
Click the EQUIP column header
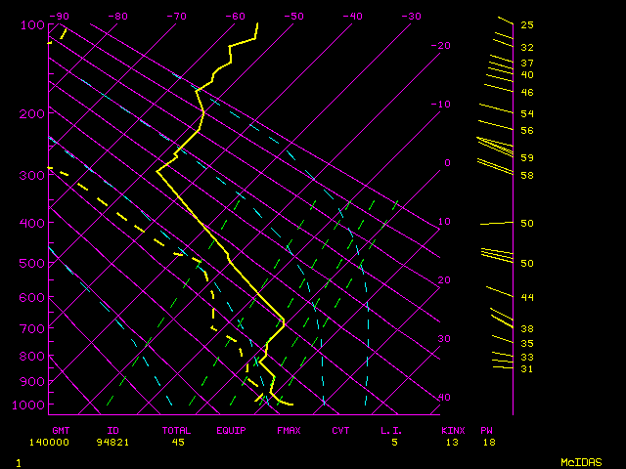pos(232,430)
